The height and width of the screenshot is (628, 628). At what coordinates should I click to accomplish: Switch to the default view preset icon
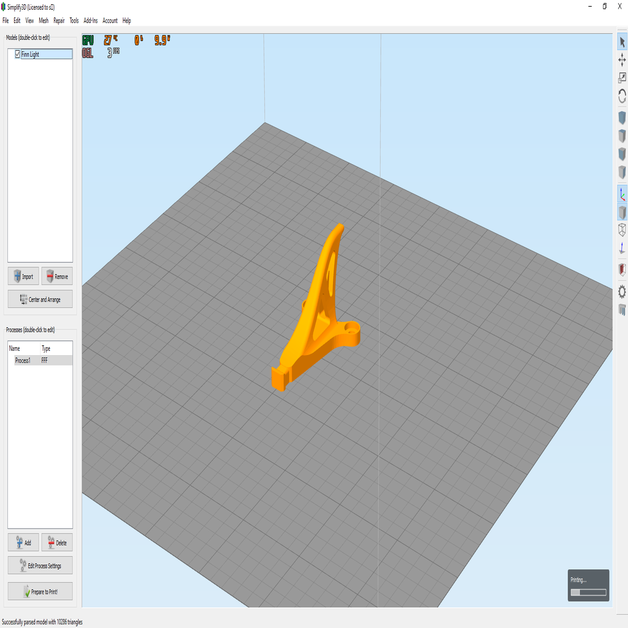point(621,118)
